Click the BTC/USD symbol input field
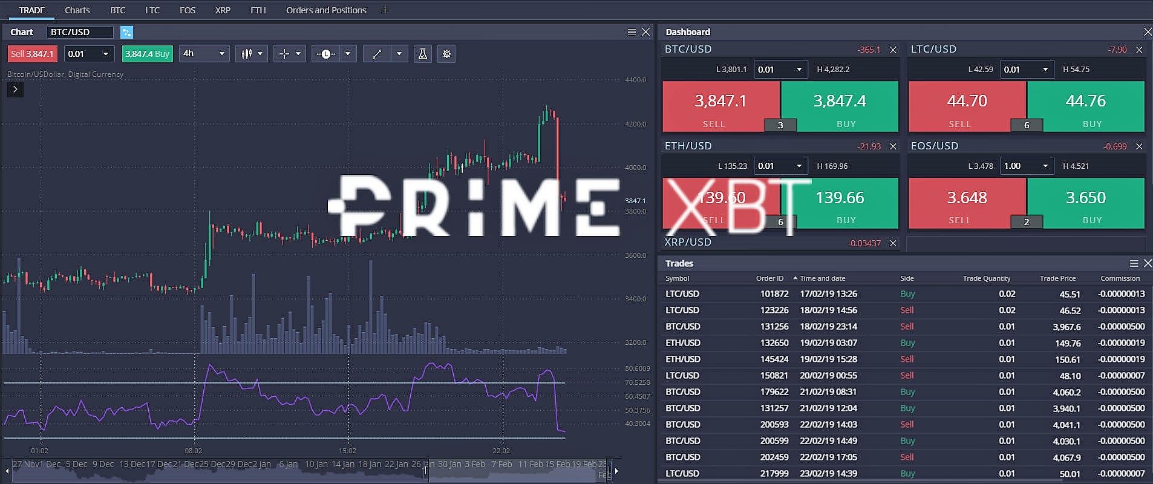 pos(80,32)
